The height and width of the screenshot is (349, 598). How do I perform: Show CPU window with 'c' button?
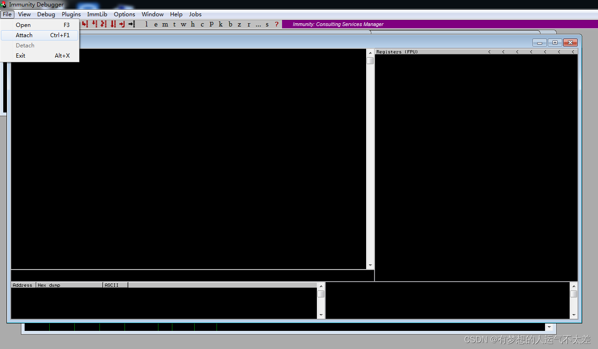(x=202, y=24)
